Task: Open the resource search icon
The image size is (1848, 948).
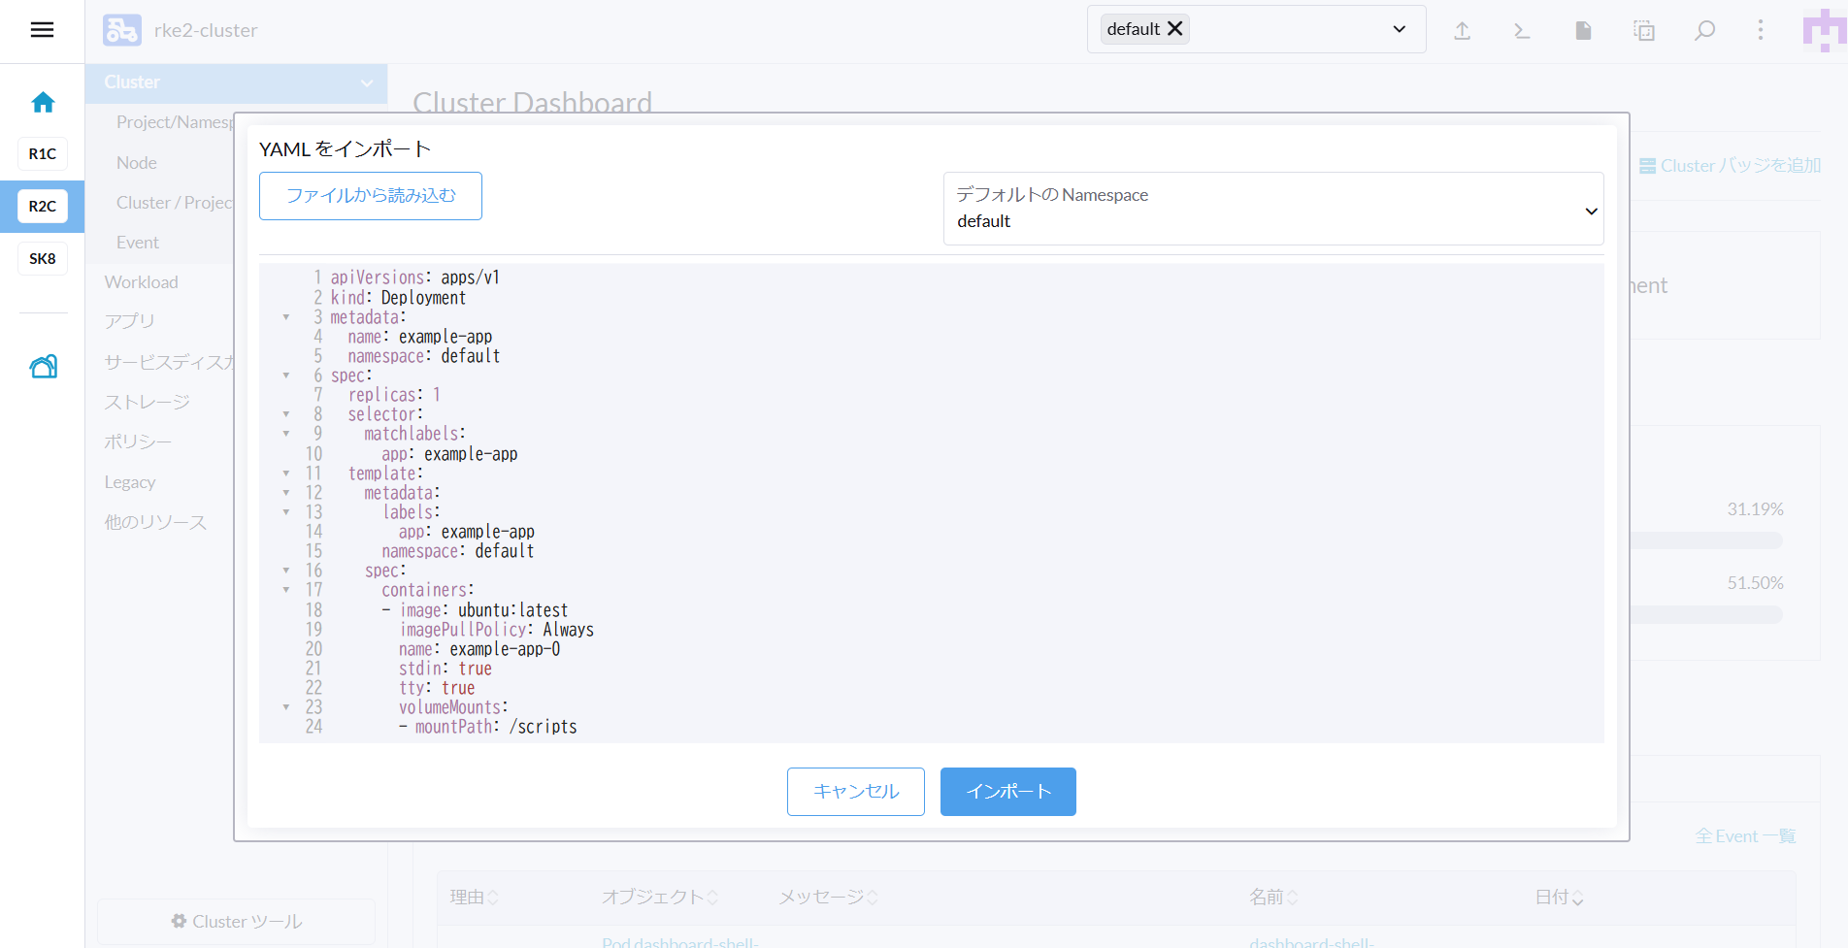Action: [1704, 30]
